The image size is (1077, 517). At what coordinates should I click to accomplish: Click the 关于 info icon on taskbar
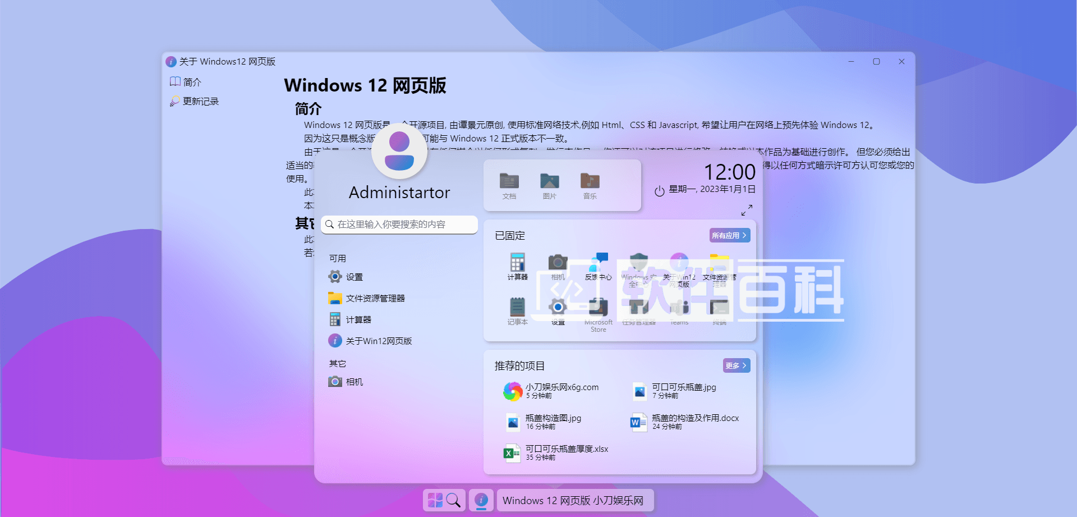pyautogui.click(x=481, y=500)
